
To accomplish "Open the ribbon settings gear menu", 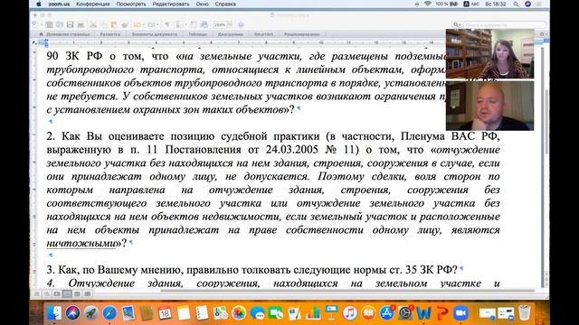I will pyautogui.click(x=542, y=34).
